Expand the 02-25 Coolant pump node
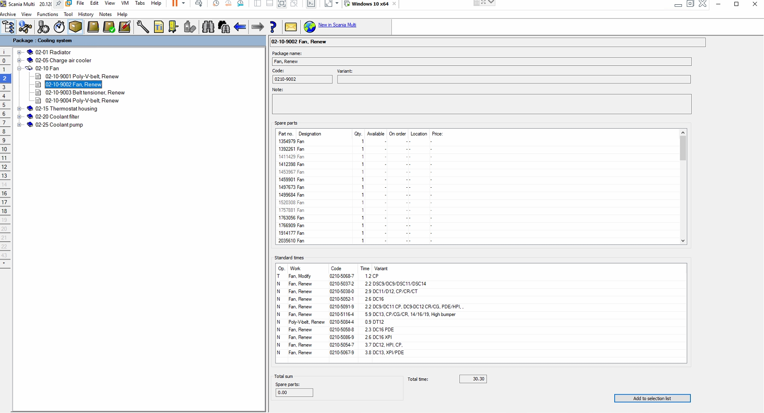The height and width of the screenshot is (413, 764). [x=19, y=125]
